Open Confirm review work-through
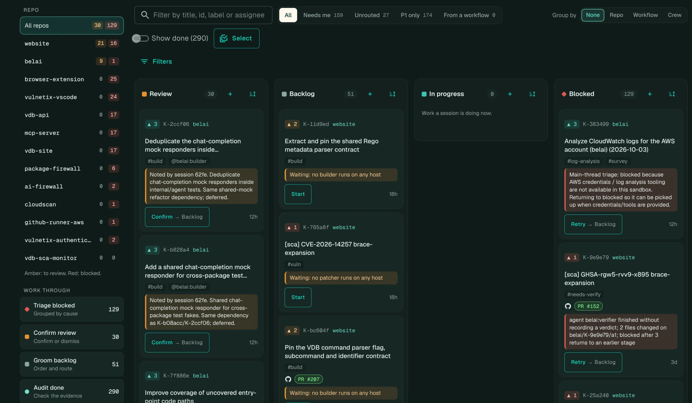 (72, 337)
